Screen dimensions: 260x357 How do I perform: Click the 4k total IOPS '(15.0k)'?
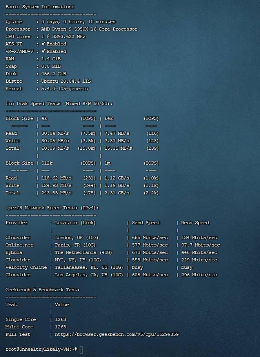point(87,148)
